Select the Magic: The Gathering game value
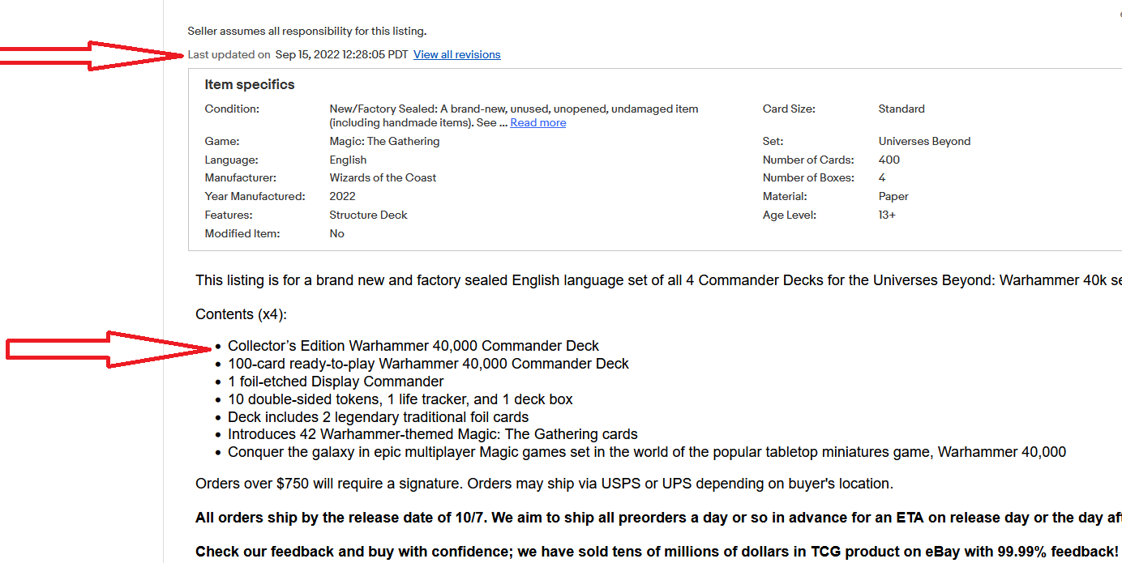 (x=384, y=142)
